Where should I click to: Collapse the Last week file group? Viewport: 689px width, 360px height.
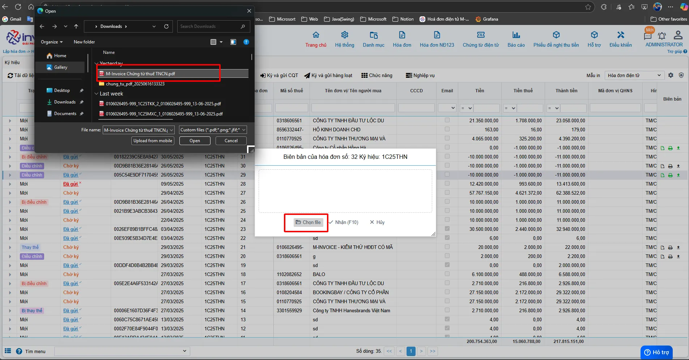click(96, 94)
